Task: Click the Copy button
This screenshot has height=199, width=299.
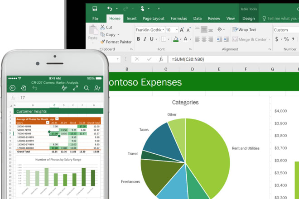Action: [110, 34]
